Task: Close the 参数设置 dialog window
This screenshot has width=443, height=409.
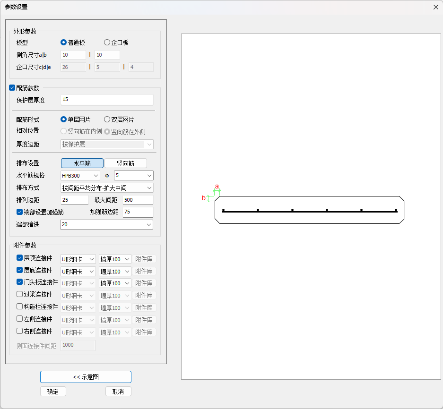Action: tap(435, 7)
